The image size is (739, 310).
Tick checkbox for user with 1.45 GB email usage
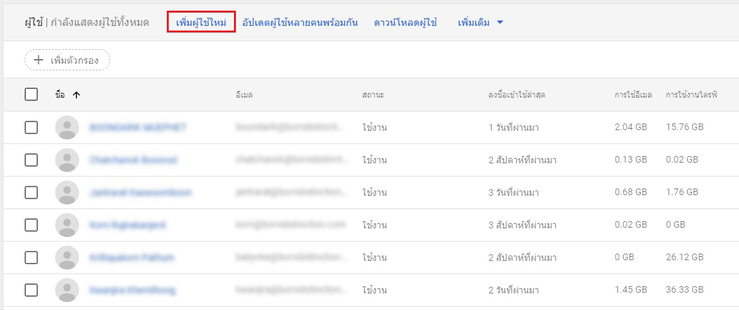(31, 290)
